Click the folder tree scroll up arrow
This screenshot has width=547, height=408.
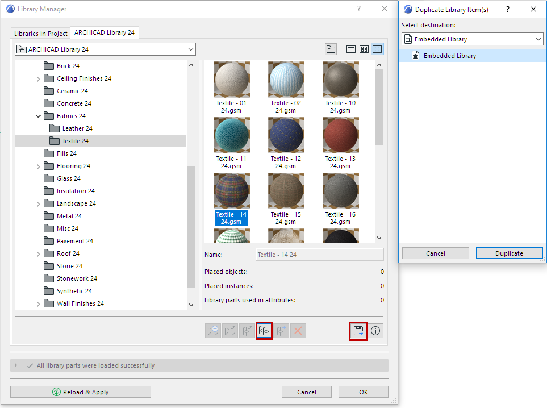[x=191, y=65]
